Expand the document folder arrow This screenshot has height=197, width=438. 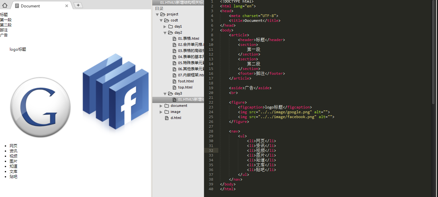tap(161, 106)
